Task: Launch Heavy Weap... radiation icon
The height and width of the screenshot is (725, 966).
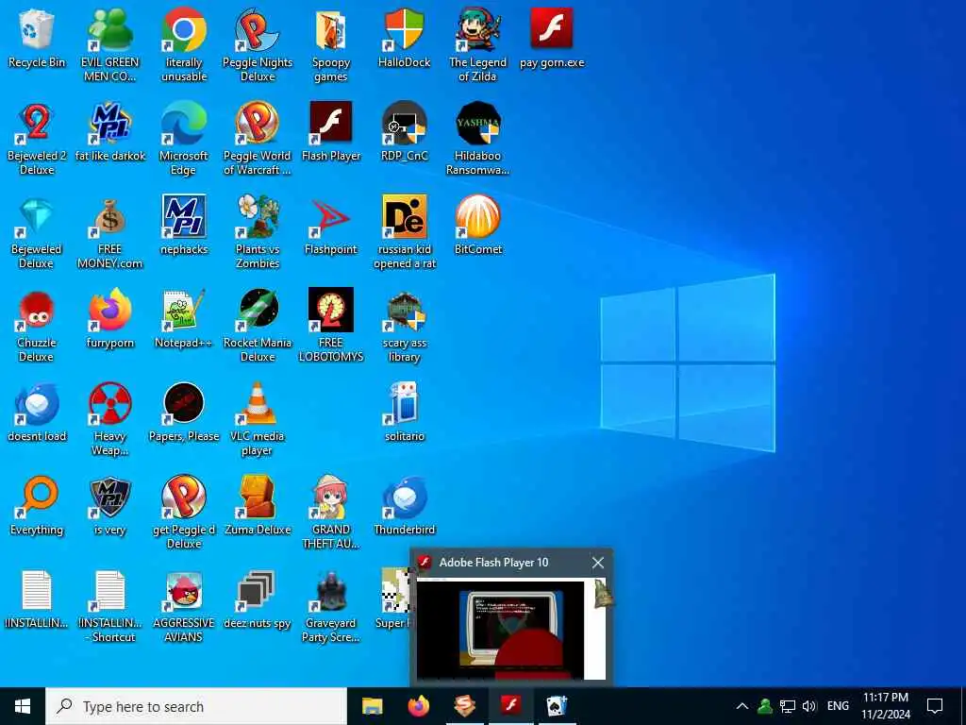Action: pos(109,420)
